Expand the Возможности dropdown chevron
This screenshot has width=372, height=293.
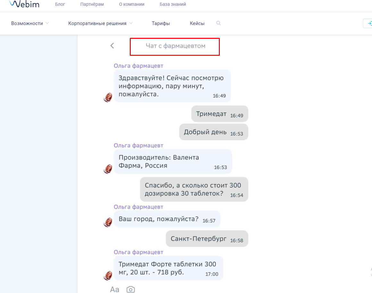coord(47,23)
